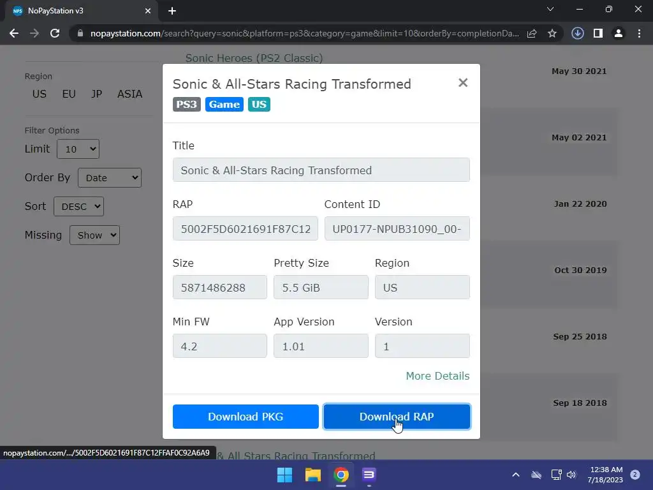The height and width of the screenshot is (490, 653).
Task: Click the Sonic Heroes (PS2 Classic) result
Action: pyautogui.click(x=254, y=58)
